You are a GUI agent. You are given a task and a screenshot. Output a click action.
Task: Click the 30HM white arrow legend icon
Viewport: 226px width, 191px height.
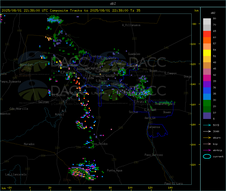click(207, 131)
